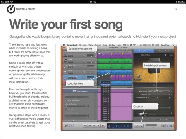Viewport: 186px width, 139px height.
Task: Open the Share menu
Action: tap(105, 45)
